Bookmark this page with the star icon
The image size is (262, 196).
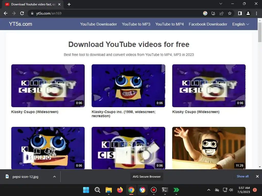coord(230,13)
